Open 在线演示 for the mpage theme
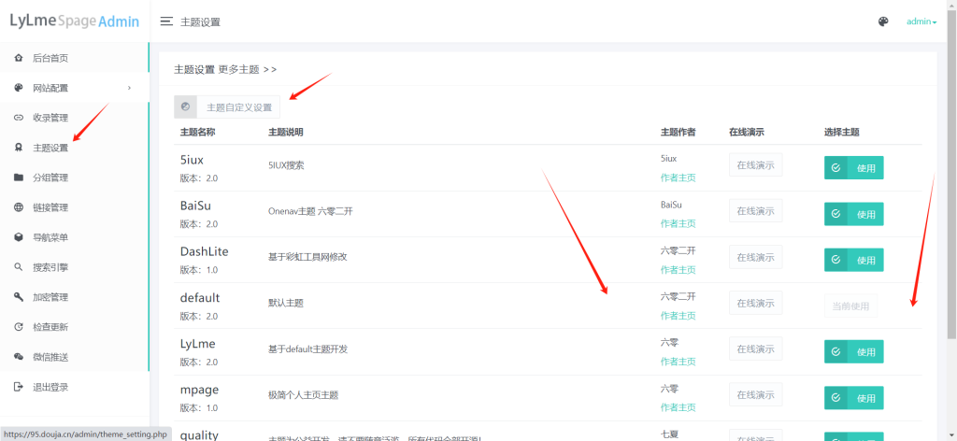 click(x=755, y=394)
